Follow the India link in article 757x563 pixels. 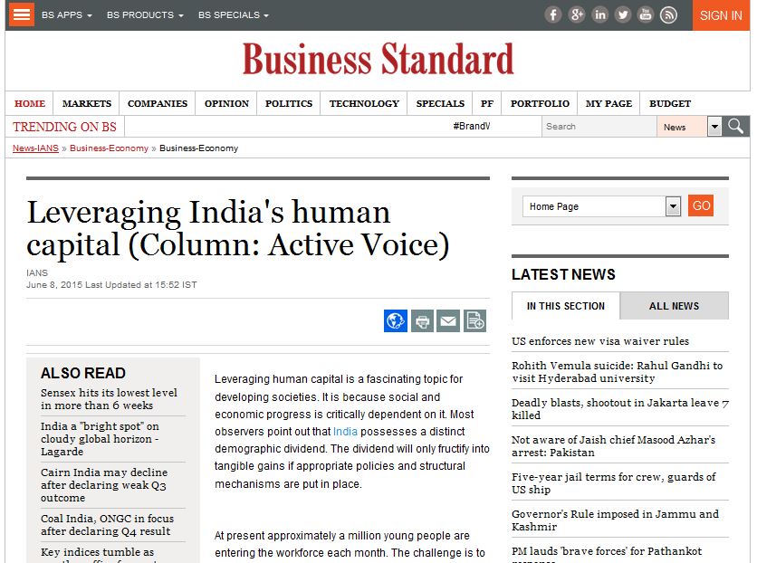[345, 431]
